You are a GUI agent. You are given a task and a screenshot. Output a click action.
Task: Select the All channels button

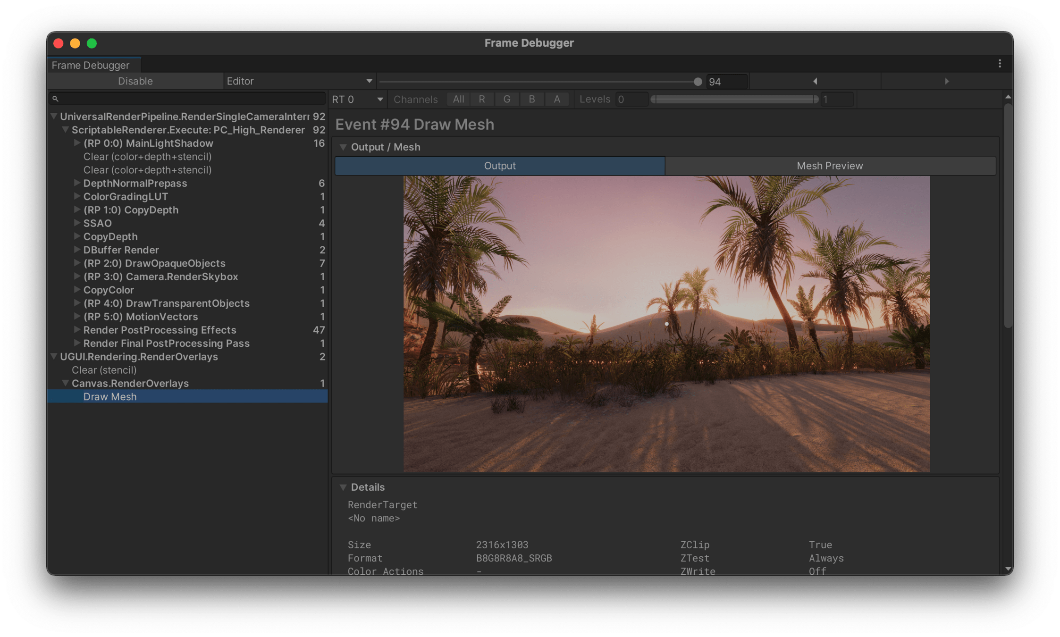458,99
